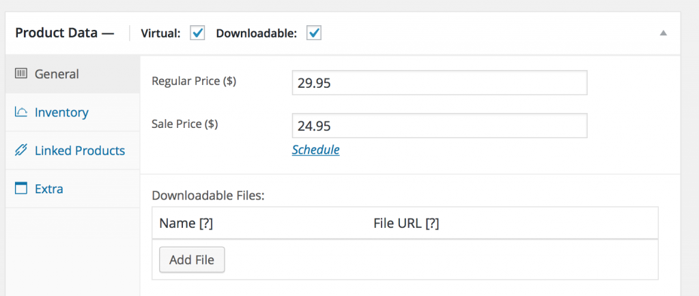This screenshot has width=699, height=296.
Task: Click the Schedule sale link
Action: [315, 150]
